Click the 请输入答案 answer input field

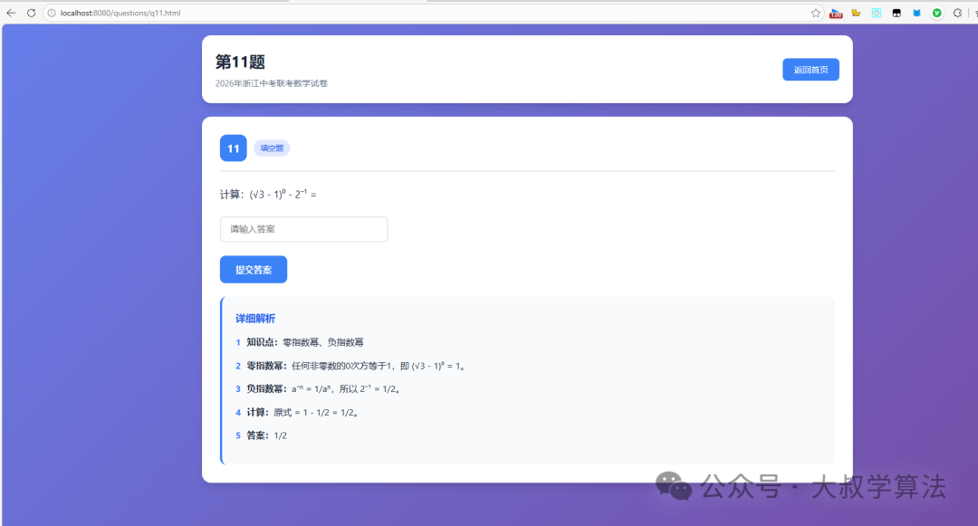point(303,229)
